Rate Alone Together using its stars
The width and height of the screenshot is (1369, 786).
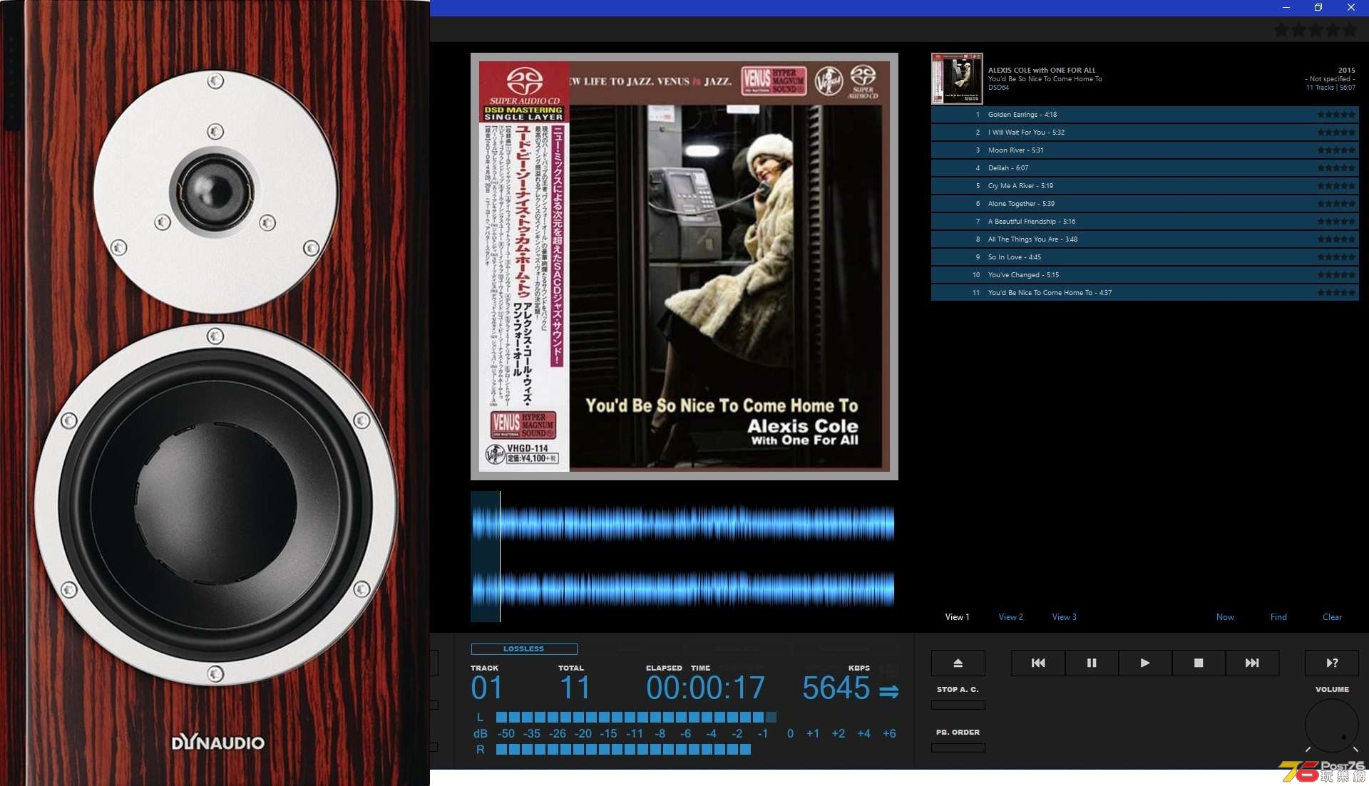[1336, 203]
